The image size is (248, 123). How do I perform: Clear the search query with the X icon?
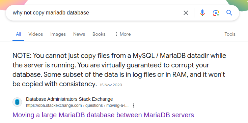(x=186, y=13)
